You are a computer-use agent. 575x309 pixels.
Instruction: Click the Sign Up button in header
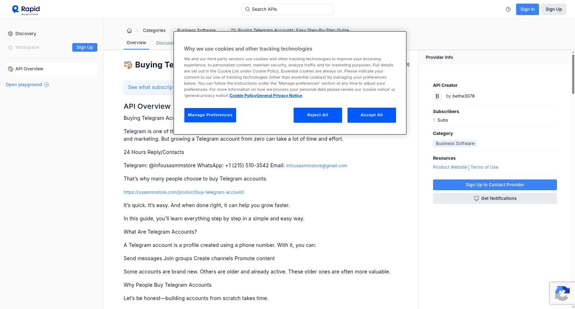pyautogui.click(x=554, y=9)
